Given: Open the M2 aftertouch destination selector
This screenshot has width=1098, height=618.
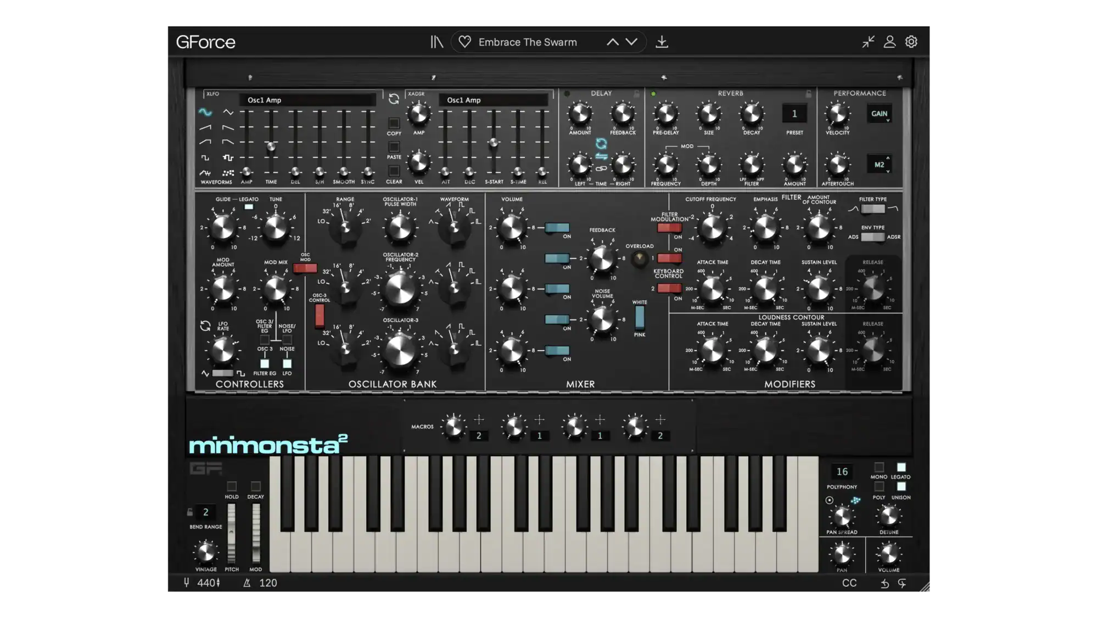Looking at the screenshot, I should (879, 165).
